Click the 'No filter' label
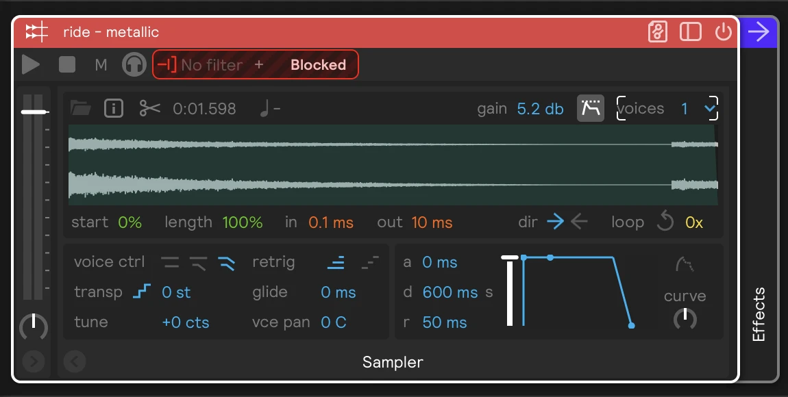The height and width of the screenshot is (397, 788). point(212,65)
